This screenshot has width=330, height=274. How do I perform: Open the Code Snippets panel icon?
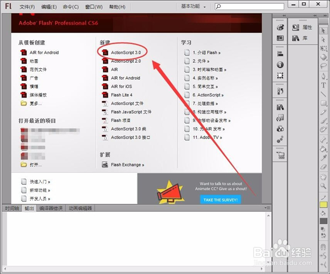coord(280,118)
